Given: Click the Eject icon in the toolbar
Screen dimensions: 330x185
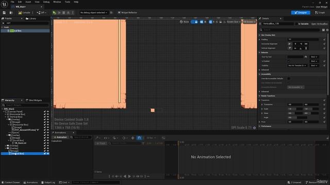Looking at the screenshot, I should click(68, 12).
